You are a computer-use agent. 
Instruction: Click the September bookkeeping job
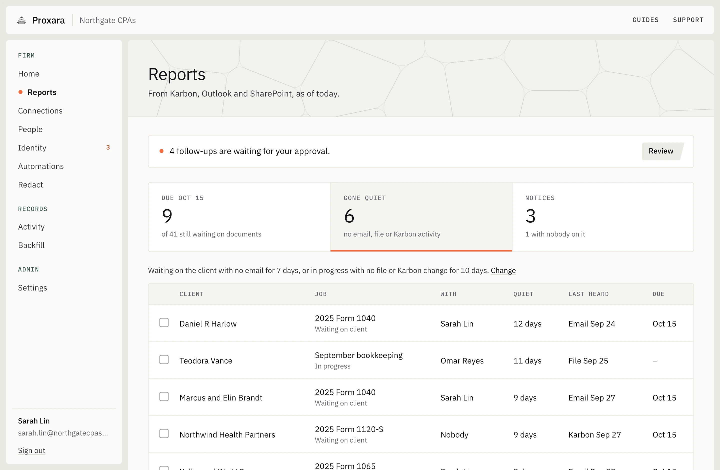pyautogui.click(x=358, y=355)
